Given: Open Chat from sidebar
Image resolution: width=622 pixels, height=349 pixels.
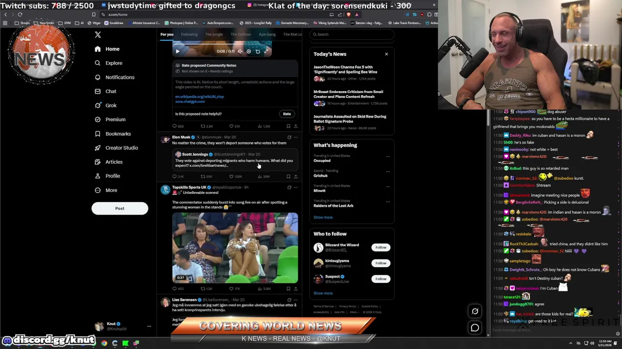Looking at the screenshot, I should tap(105, 91).
